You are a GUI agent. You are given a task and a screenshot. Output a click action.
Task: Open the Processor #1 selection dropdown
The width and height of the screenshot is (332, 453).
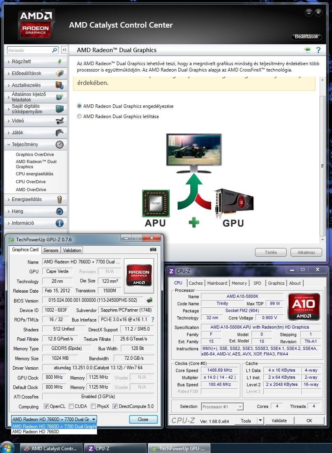tap(222, 407)
